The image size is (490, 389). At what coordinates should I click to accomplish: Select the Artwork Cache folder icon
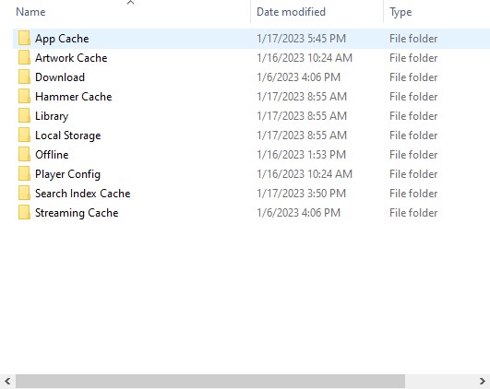tap(24, 58)
